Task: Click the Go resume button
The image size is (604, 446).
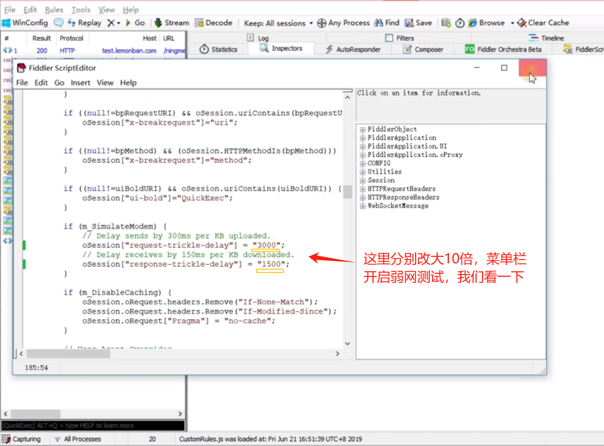Action: coord(135,23)
